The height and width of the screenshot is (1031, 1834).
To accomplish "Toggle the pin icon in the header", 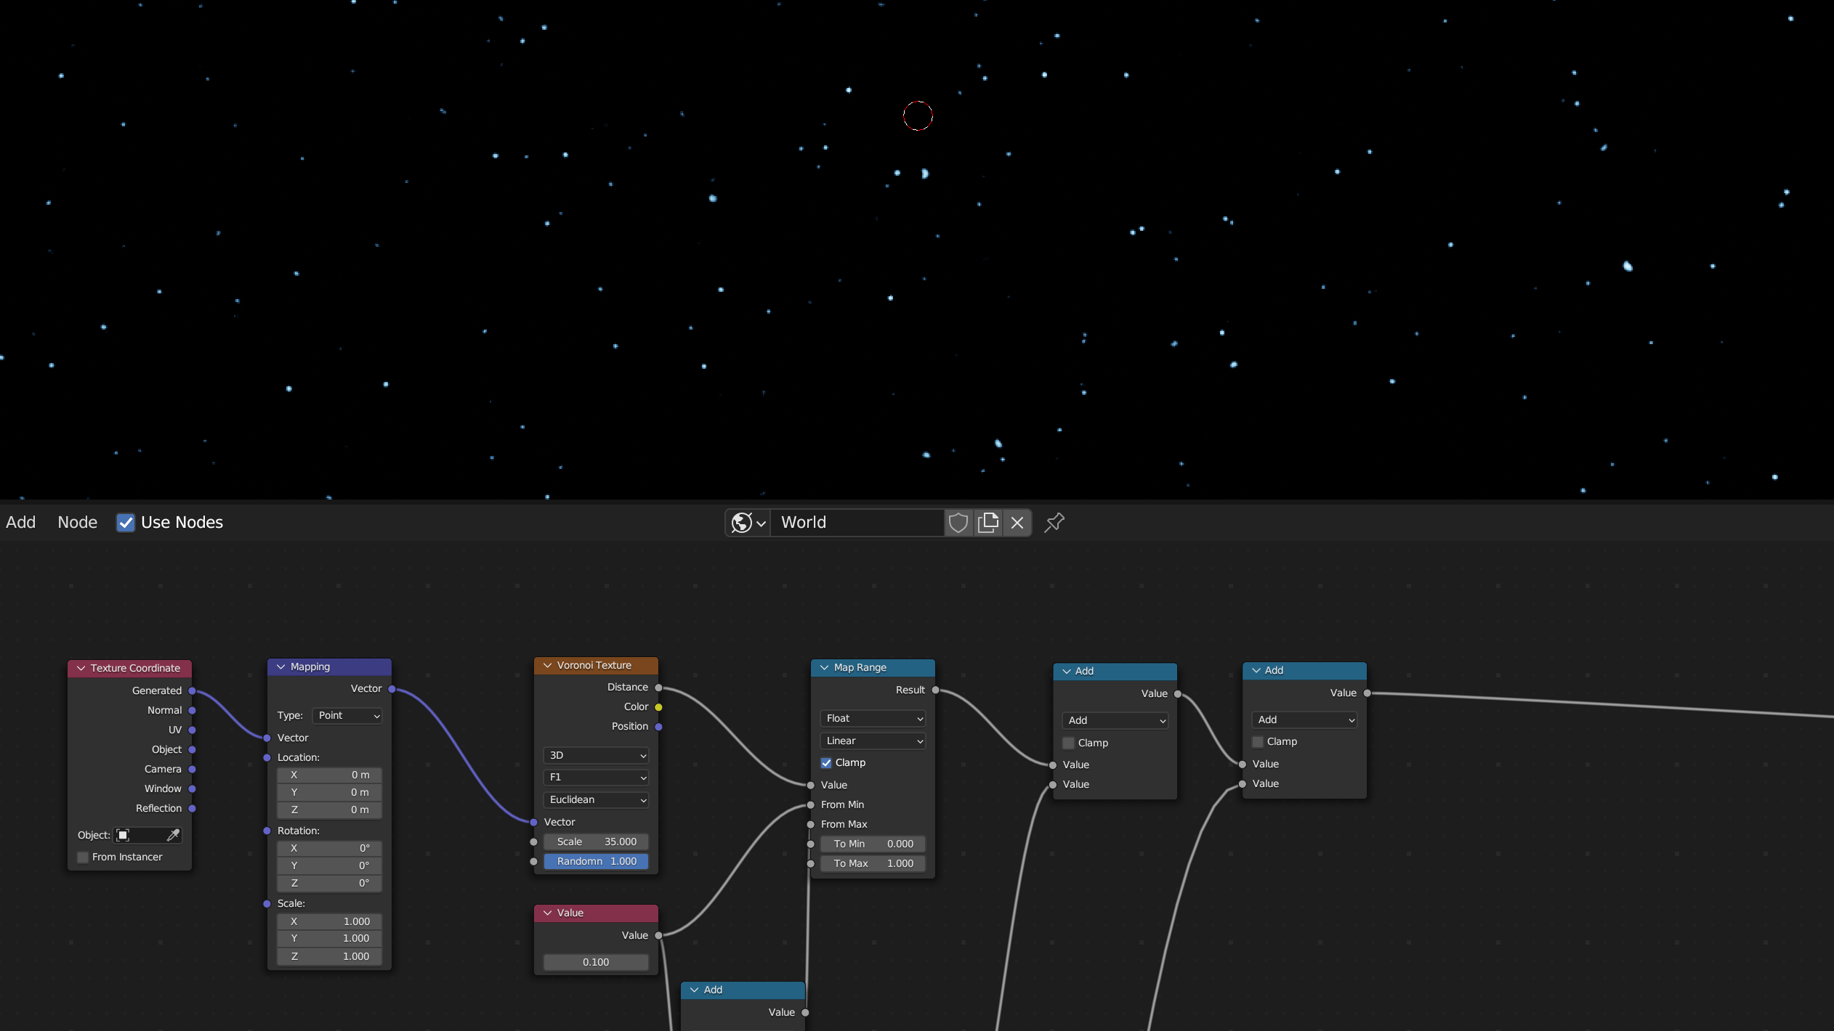I will 1054,523.
